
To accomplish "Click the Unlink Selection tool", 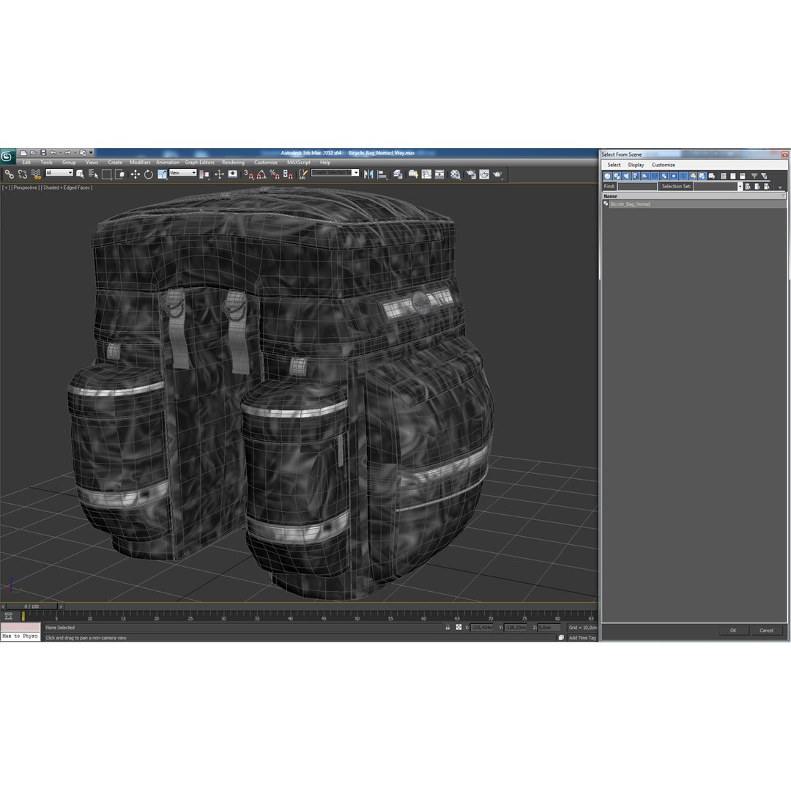I will (x=22, y=174).
